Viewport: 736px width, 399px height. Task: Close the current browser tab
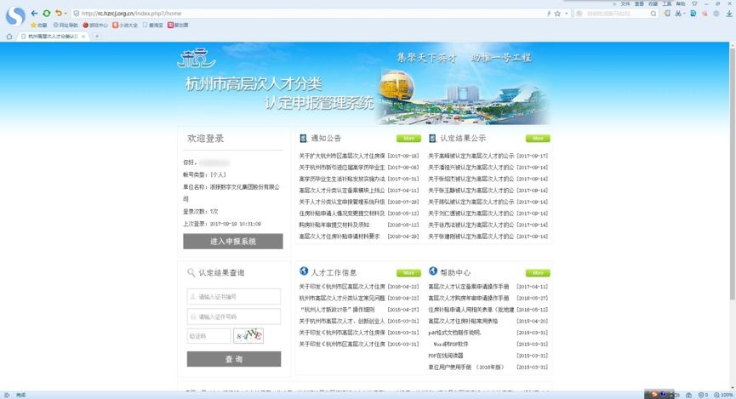point(83,36)
